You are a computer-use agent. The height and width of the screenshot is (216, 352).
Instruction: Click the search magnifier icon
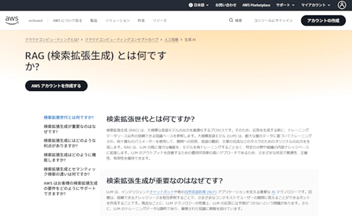(231, 20)
